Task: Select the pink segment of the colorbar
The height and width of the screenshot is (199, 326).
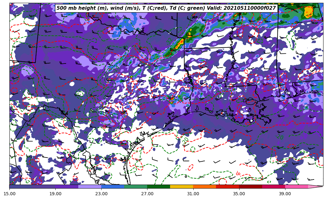Action: [x=296, y=187]
